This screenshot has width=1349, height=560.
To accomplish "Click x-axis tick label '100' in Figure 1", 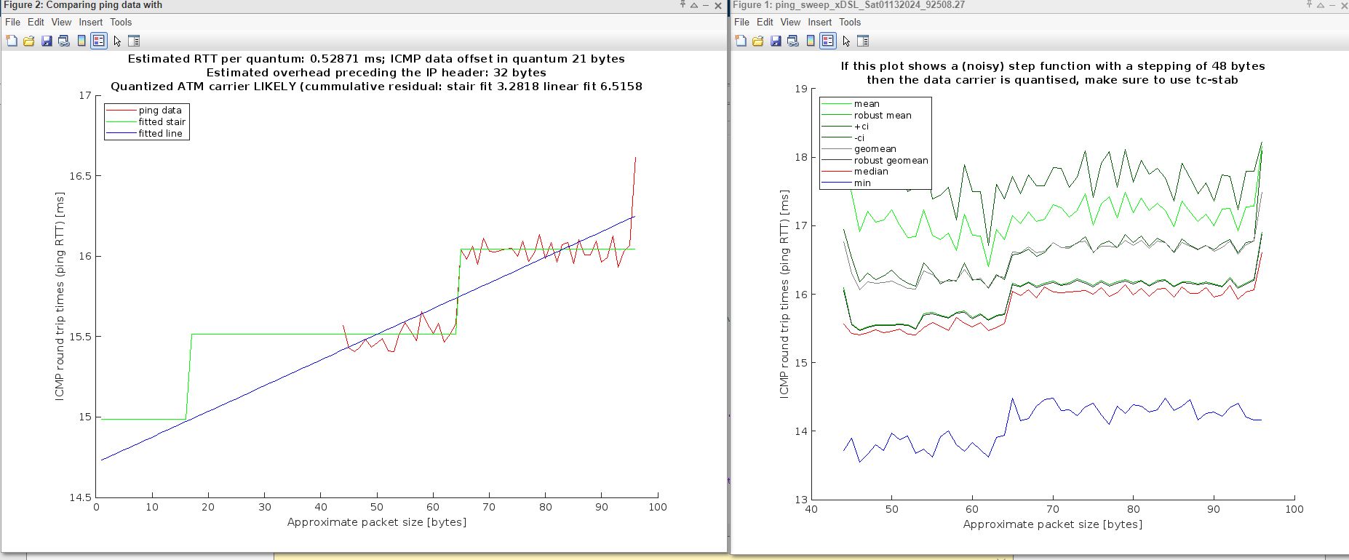I will pos(1294,509).
